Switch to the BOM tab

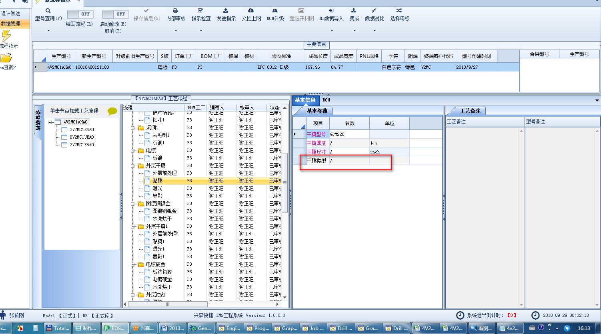tap(326, 100)
